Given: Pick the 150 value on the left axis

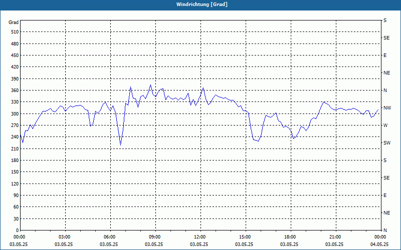Looking at the screenshot, I should pyautogui.click(x=15, y=172).
